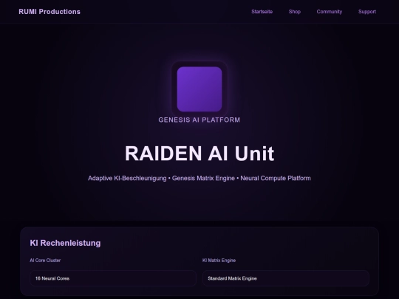
Task: Open the KI Matrix Engine dropdown
Action: (x=286, y=278)
